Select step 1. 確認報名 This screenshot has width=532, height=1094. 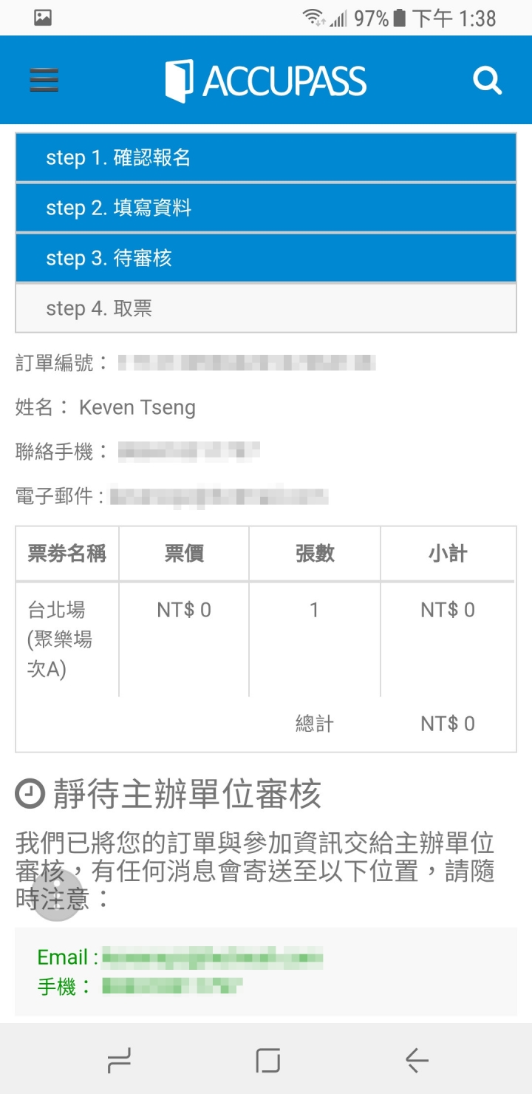[266, 157]
